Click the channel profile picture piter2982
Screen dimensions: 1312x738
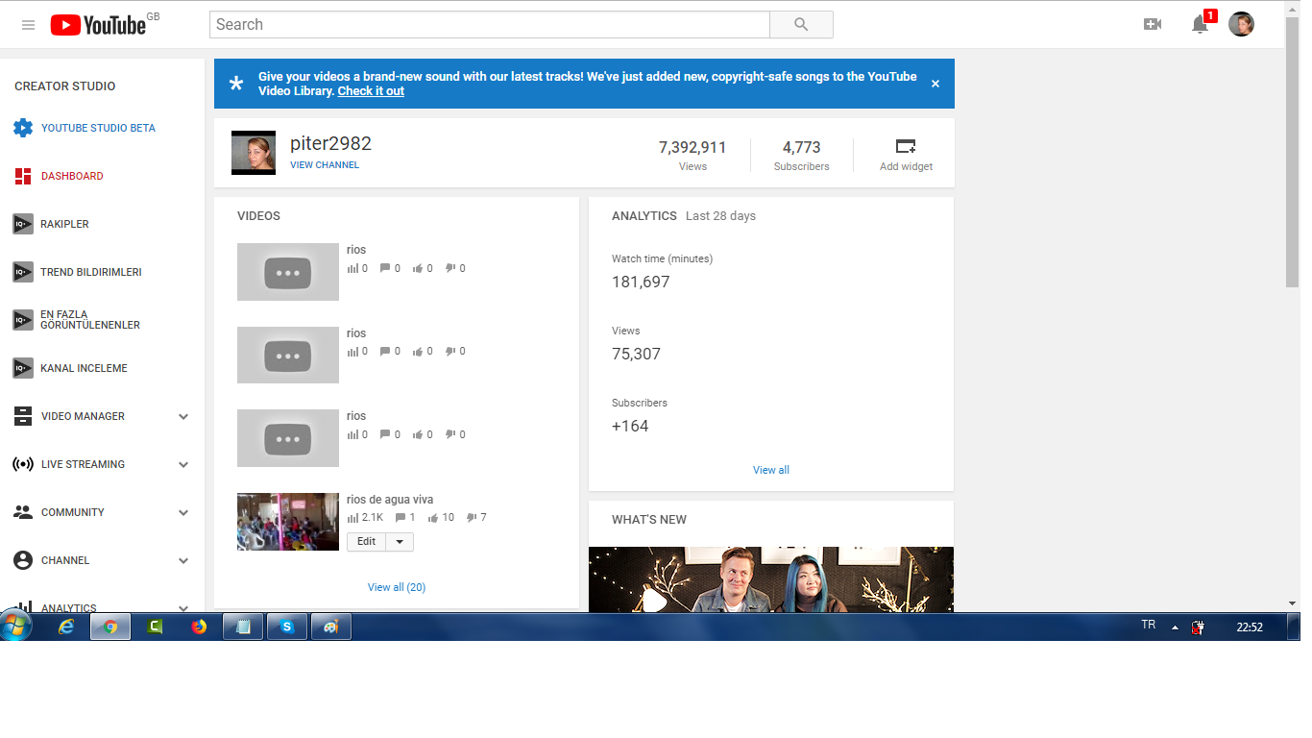click(254, 153)
